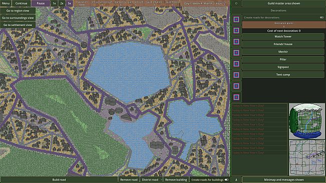Select Menhir decoration
Screen dimensions: 326x183
coord(283,51)
